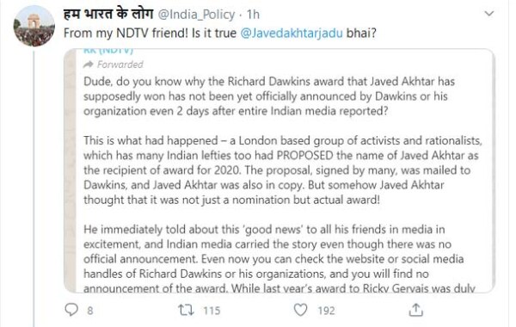View the 192 likes count
The width and height of the screenshot is (516, 327).
(326, 311)
